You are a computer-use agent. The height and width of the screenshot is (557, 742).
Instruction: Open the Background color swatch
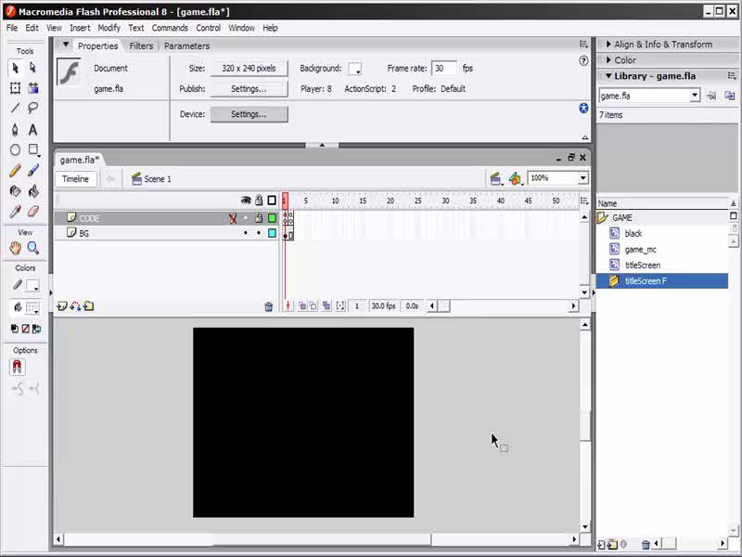[354, 69]
